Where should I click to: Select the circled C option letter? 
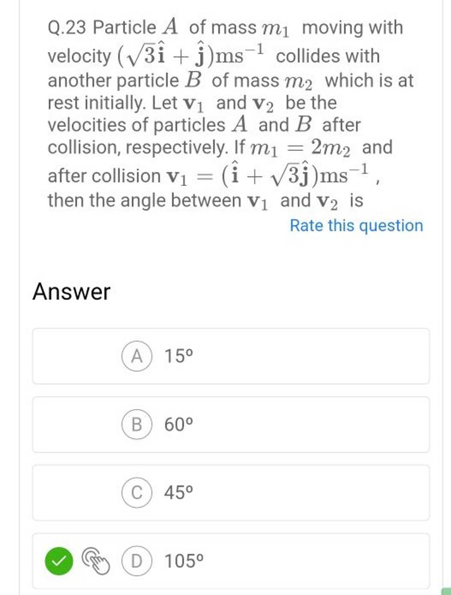(x=137, y=493)
